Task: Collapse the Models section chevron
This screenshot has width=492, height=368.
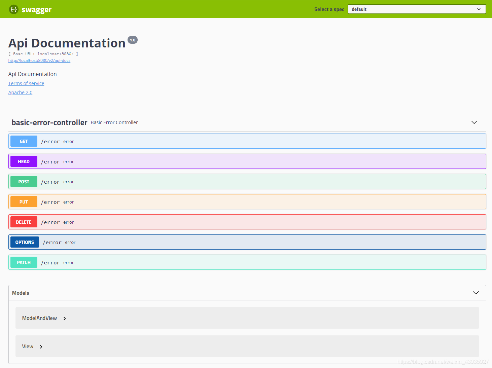Action: coord(476,293)
